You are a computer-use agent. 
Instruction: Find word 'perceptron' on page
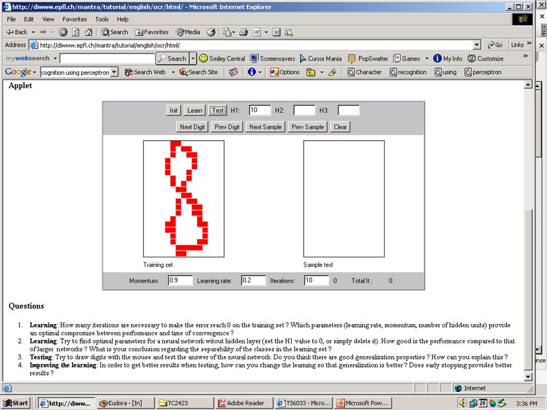(483, 72)
